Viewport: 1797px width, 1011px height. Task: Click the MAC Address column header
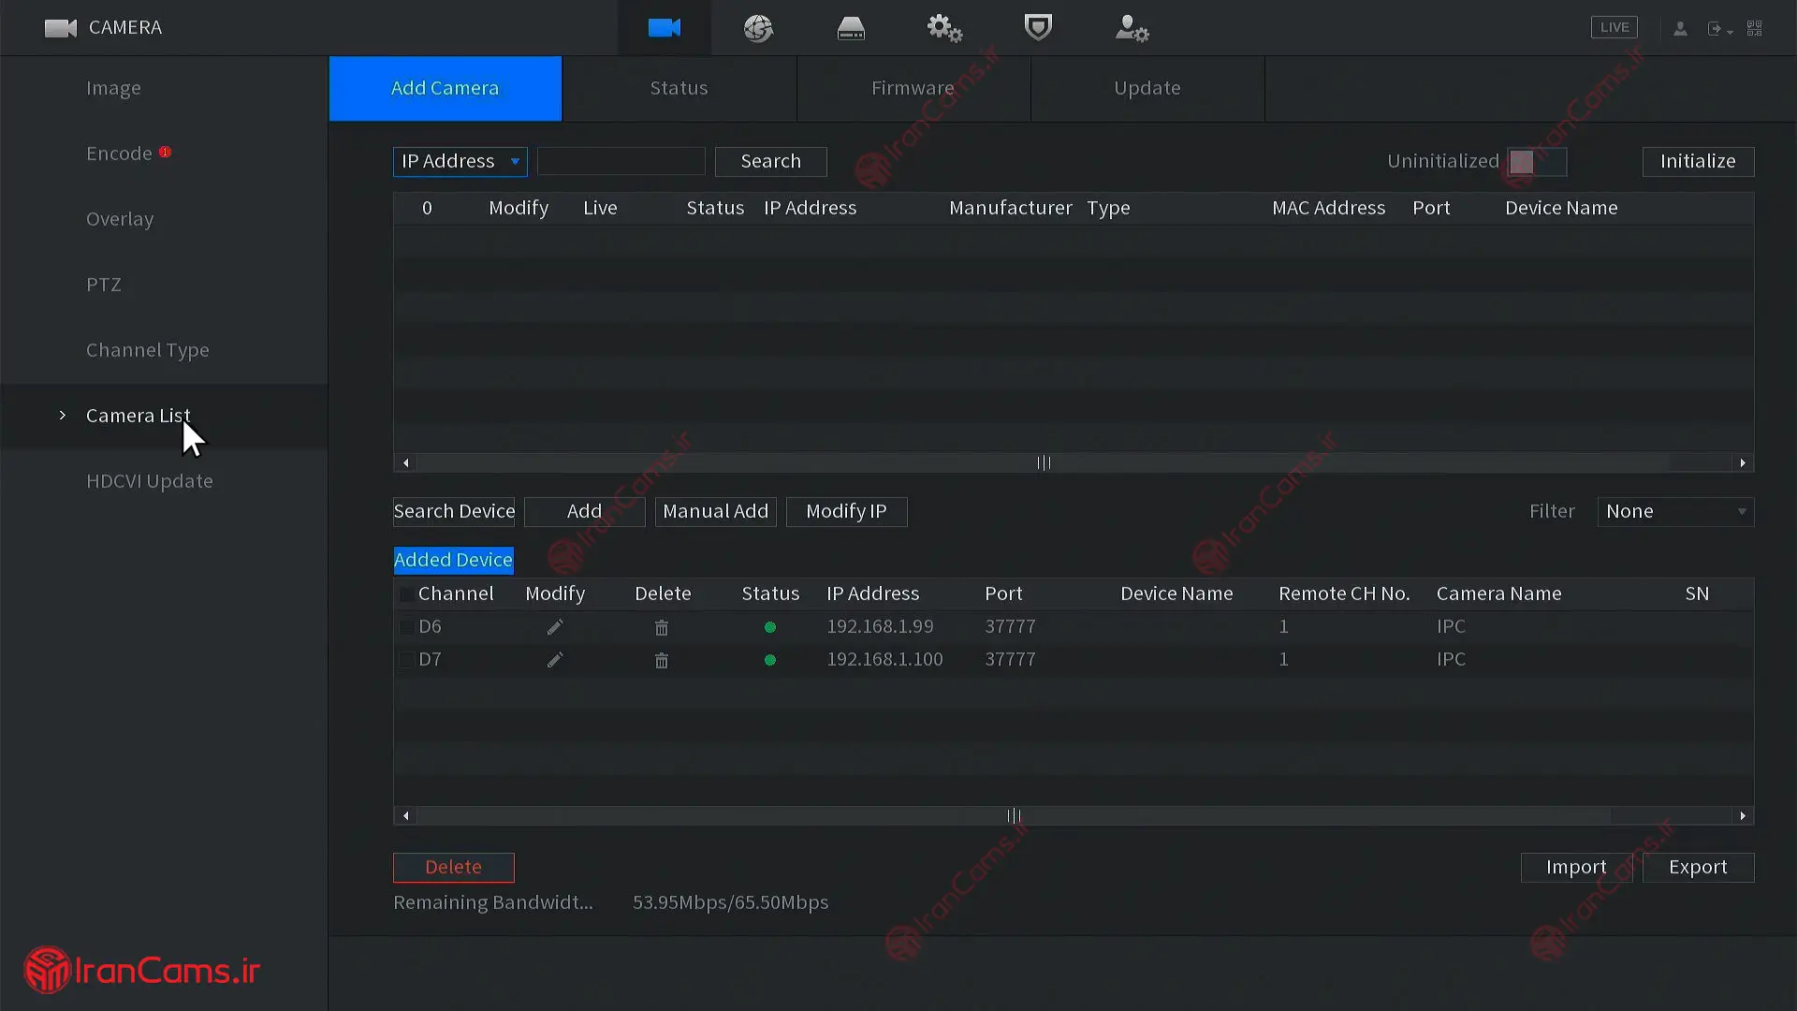point(1328,208)
